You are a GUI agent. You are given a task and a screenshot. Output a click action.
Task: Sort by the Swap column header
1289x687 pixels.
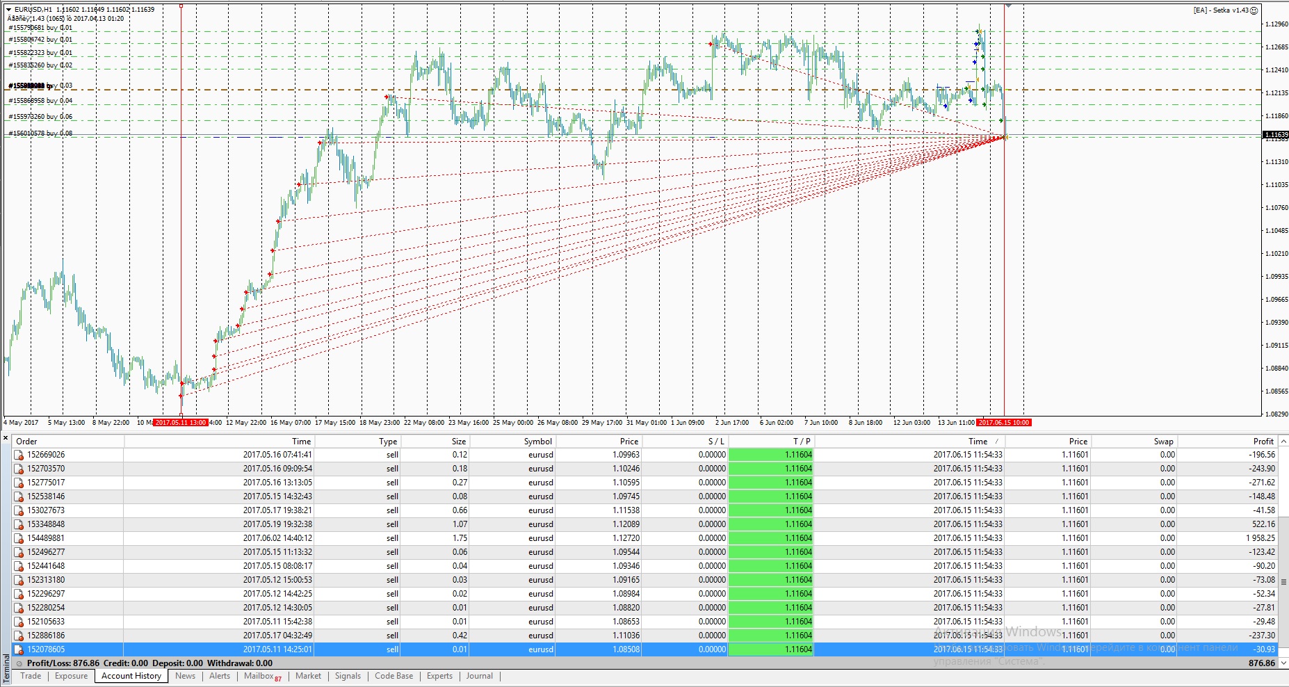tap(1133, 441)
